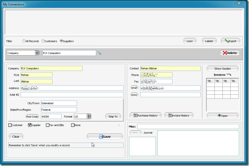249x166 pixels.
Task: Click the records list area at top
Action: click(x=124, y=22)
